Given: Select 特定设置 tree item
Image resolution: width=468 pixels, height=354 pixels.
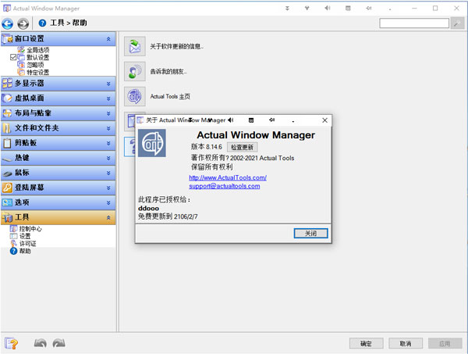Looking at the screenshot, I should pos(38,73).
